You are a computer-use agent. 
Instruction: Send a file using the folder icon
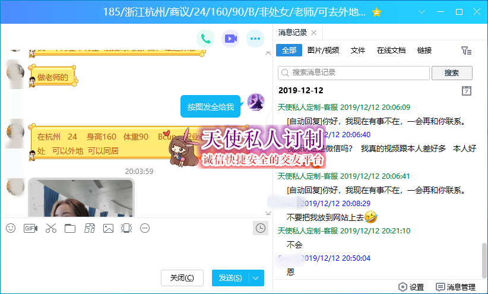point(70,228)
